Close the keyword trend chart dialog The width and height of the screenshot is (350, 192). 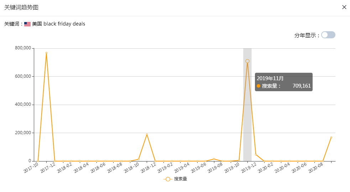[x=344, y=7]
